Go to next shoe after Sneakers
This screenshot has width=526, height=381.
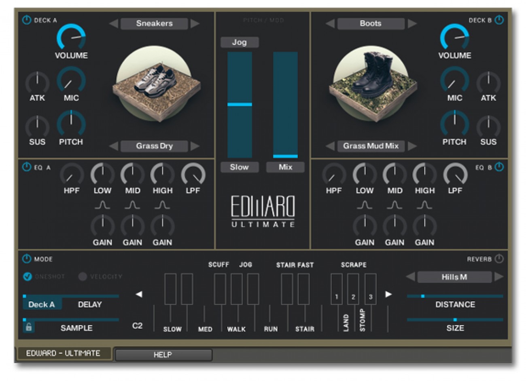pos(195,23)
